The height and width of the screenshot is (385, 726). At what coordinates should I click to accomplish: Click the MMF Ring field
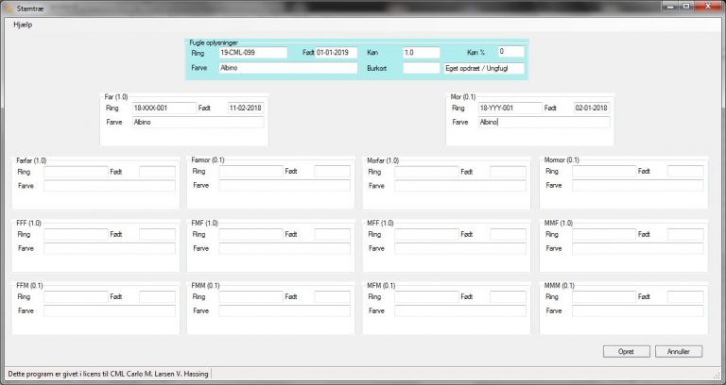pos(604,234)
